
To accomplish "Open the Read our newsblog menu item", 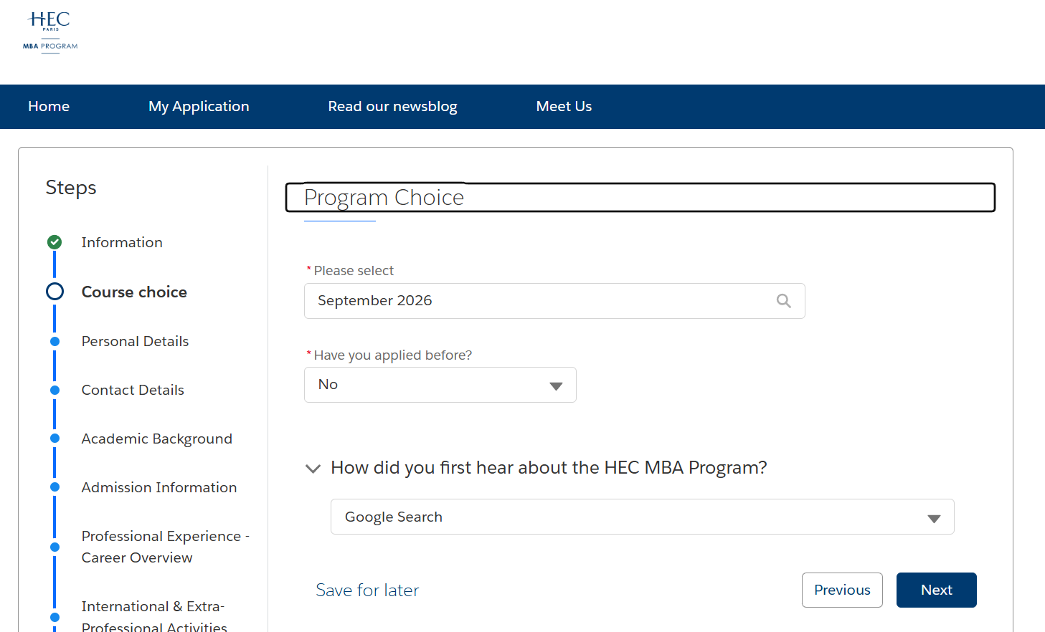I will pyautogui.click(x=392, y=107).
